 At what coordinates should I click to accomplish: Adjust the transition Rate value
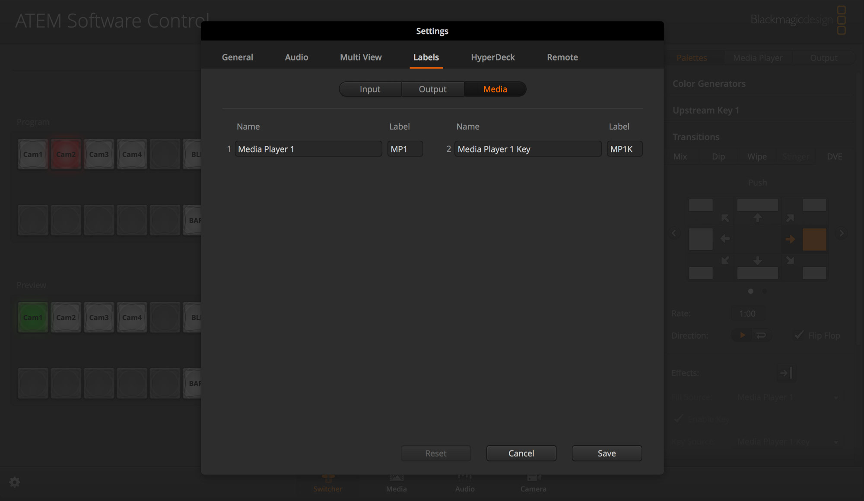pyautogui.click(x=748, y=314)
